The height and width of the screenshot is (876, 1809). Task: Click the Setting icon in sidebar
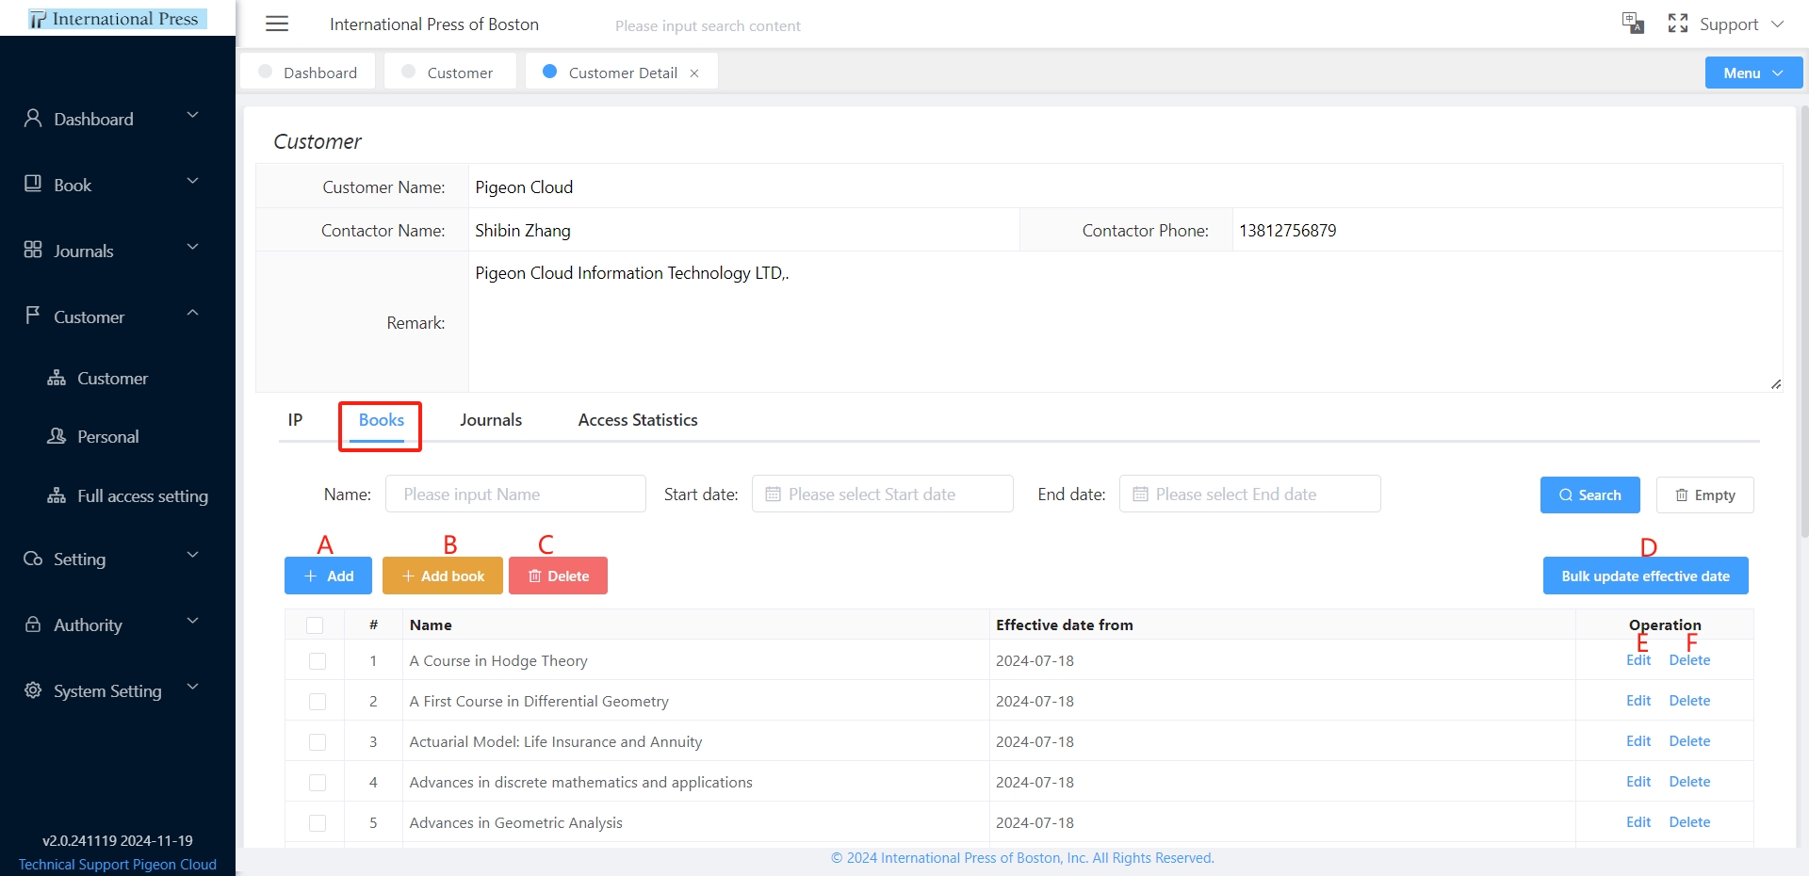coord(33,559)
